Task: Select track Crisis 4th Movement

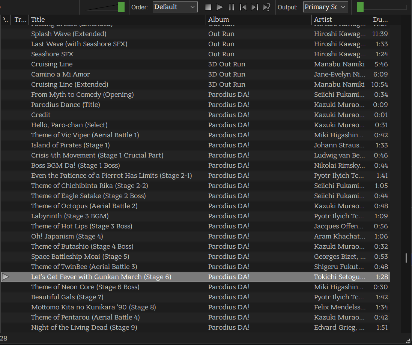Action: [x=97, y=155]
